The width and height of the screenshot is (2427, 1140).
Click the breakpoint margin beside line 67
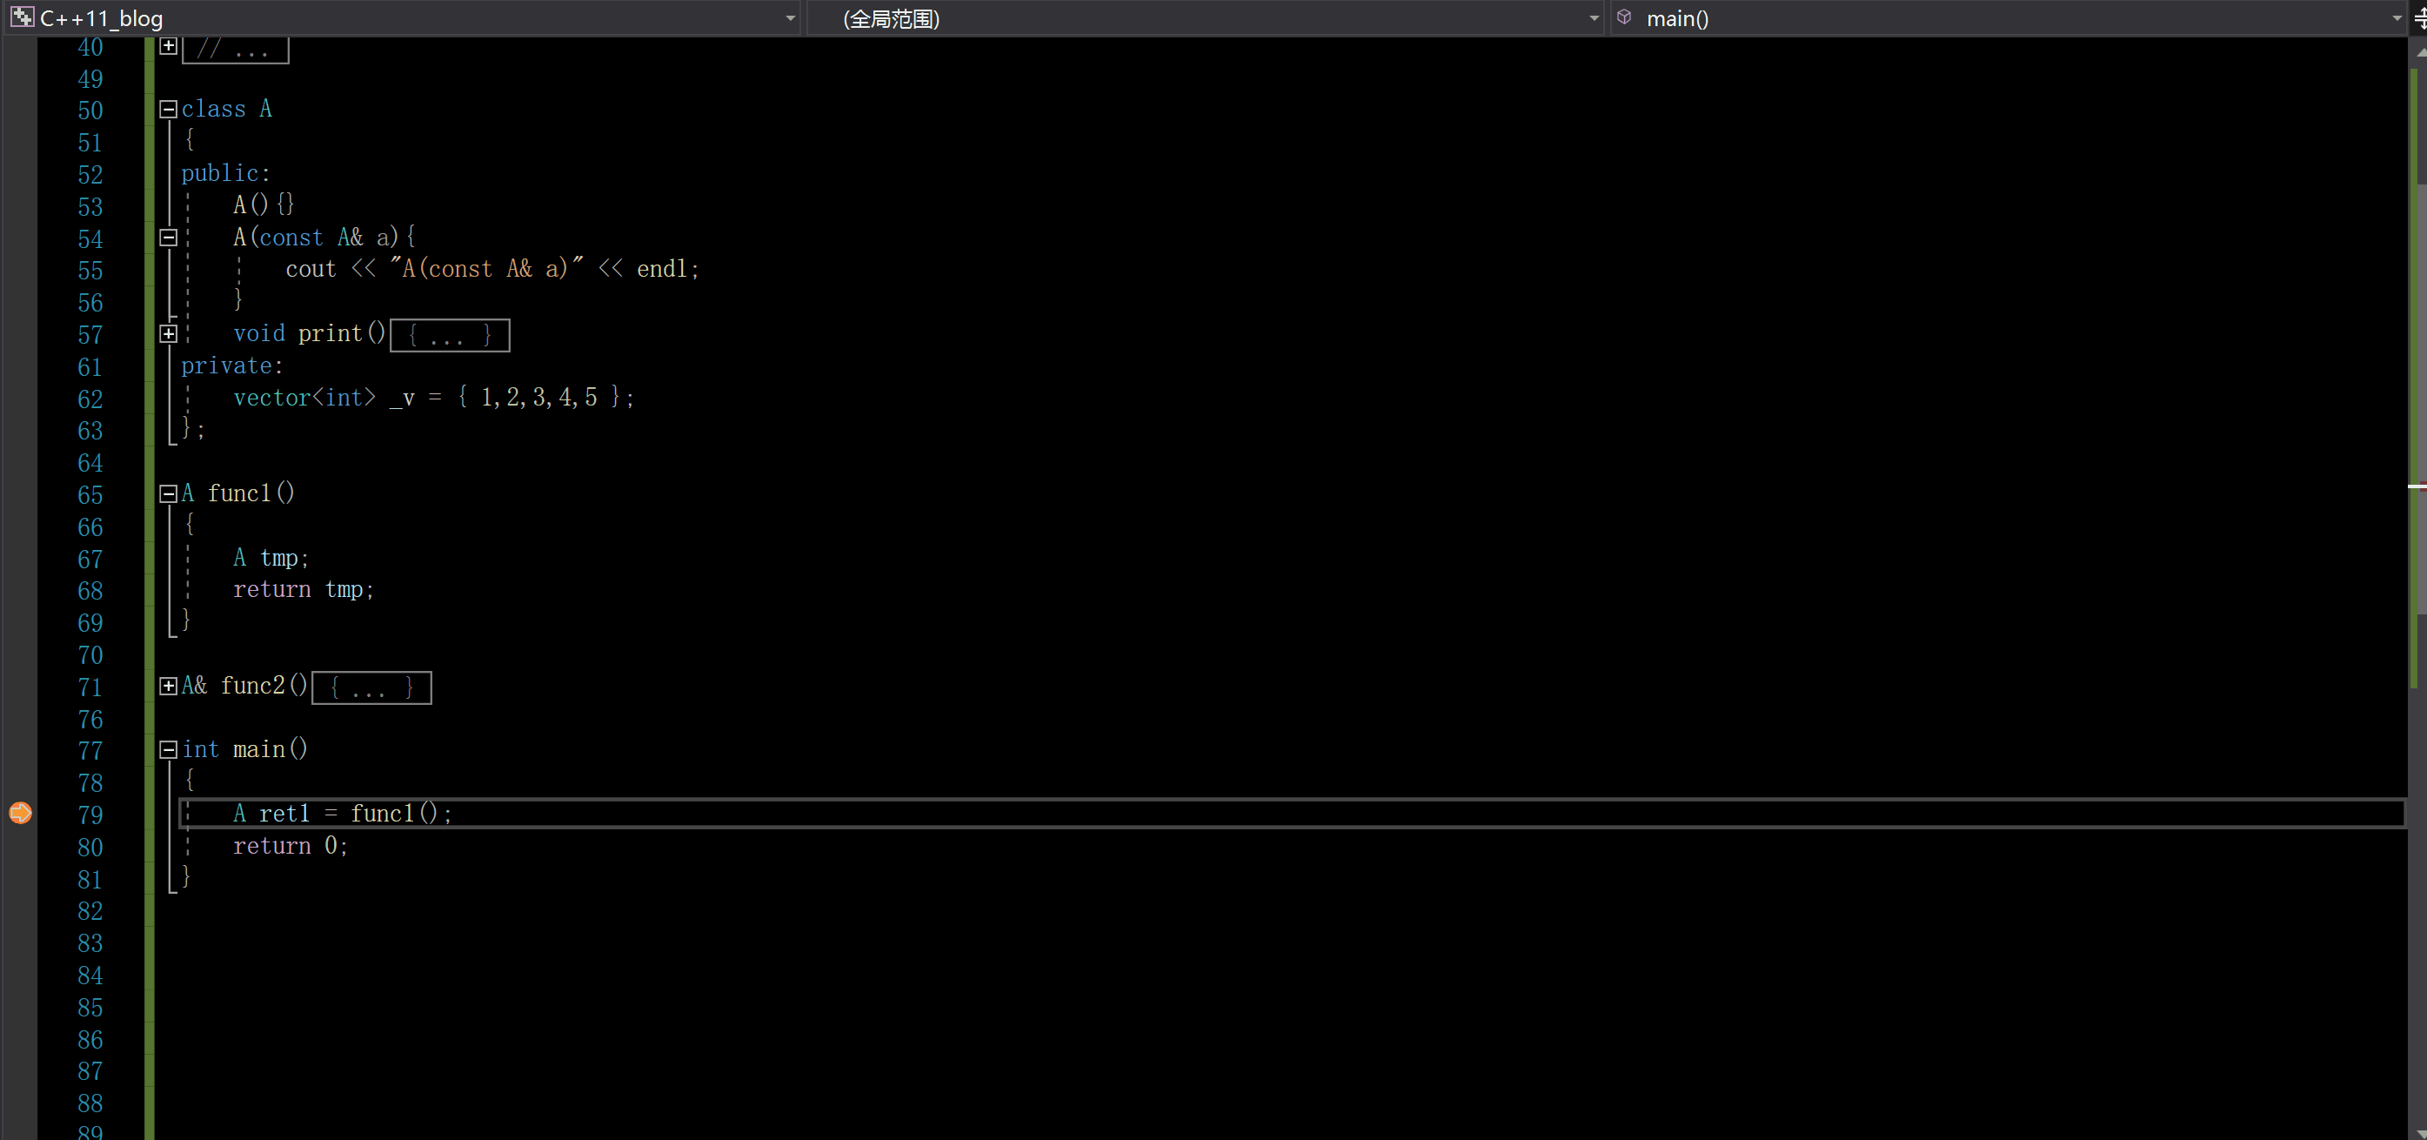pyautogui.click(x=20, y=560)
